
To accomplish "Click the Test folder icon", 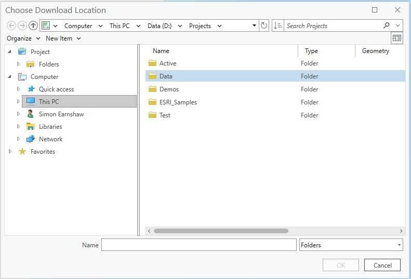I will point(152,115).
